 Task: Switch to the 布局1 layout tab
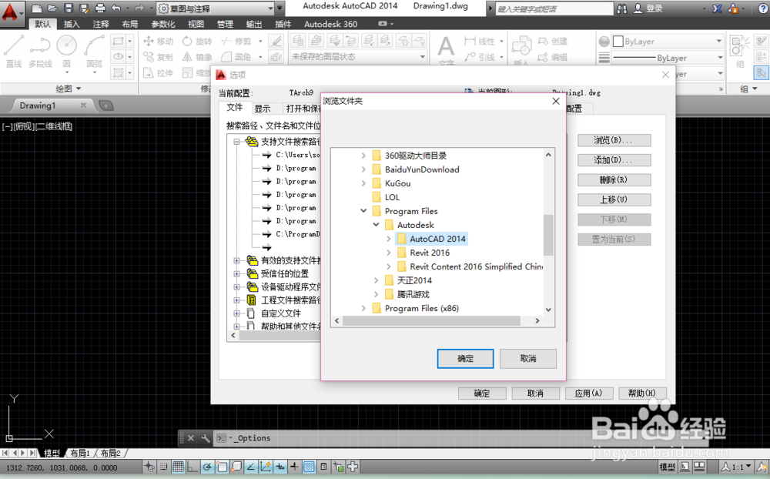click(x=80, y=453)
